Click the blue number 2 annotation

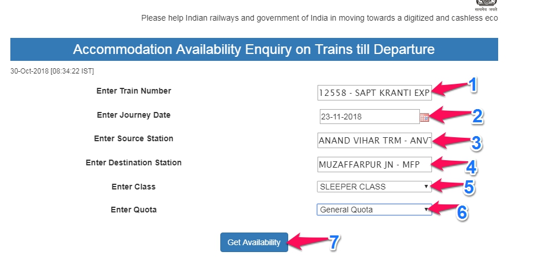pos(477,117)
